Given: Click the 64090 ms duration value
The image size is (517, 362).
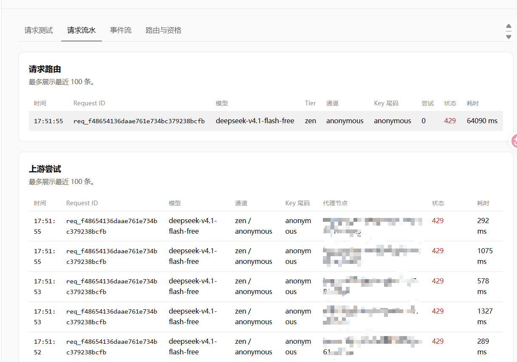Looking at the screenshot, I should point(482,121).
